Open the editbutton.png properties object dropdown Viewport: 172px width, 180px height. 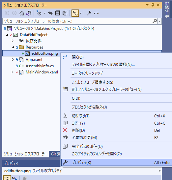click(x=159, y=171)
